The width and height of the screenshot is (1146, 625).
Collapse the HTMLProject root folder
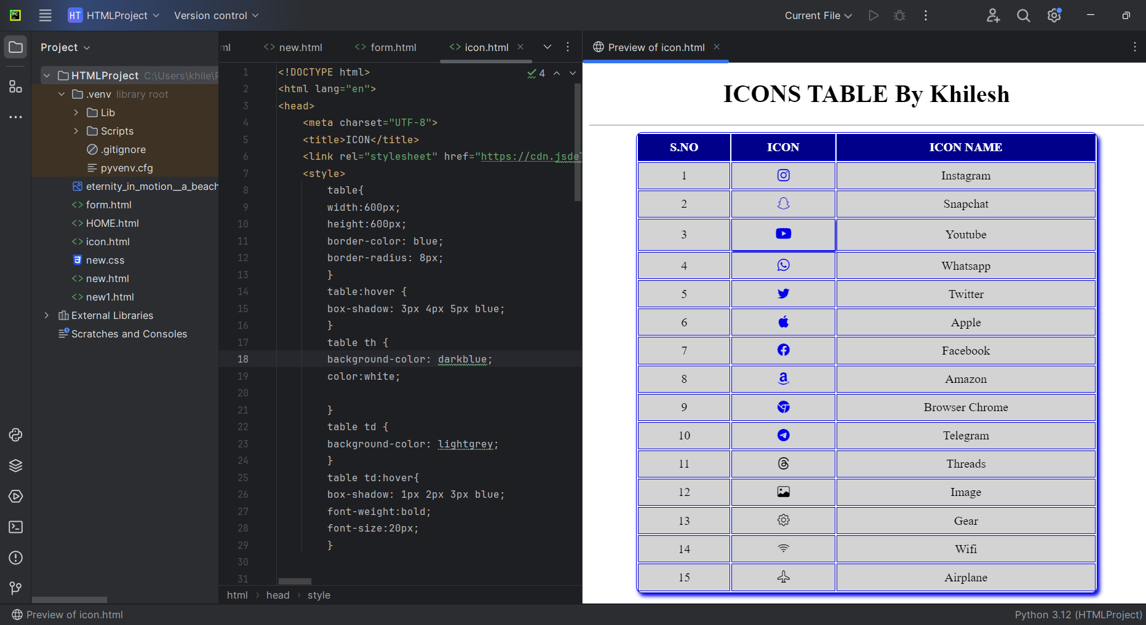(47, 76)
